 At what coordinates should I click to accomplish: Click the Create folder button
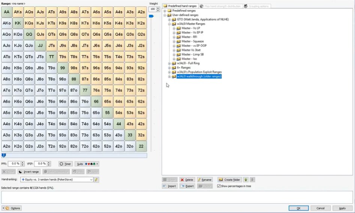tap(229, 180)
